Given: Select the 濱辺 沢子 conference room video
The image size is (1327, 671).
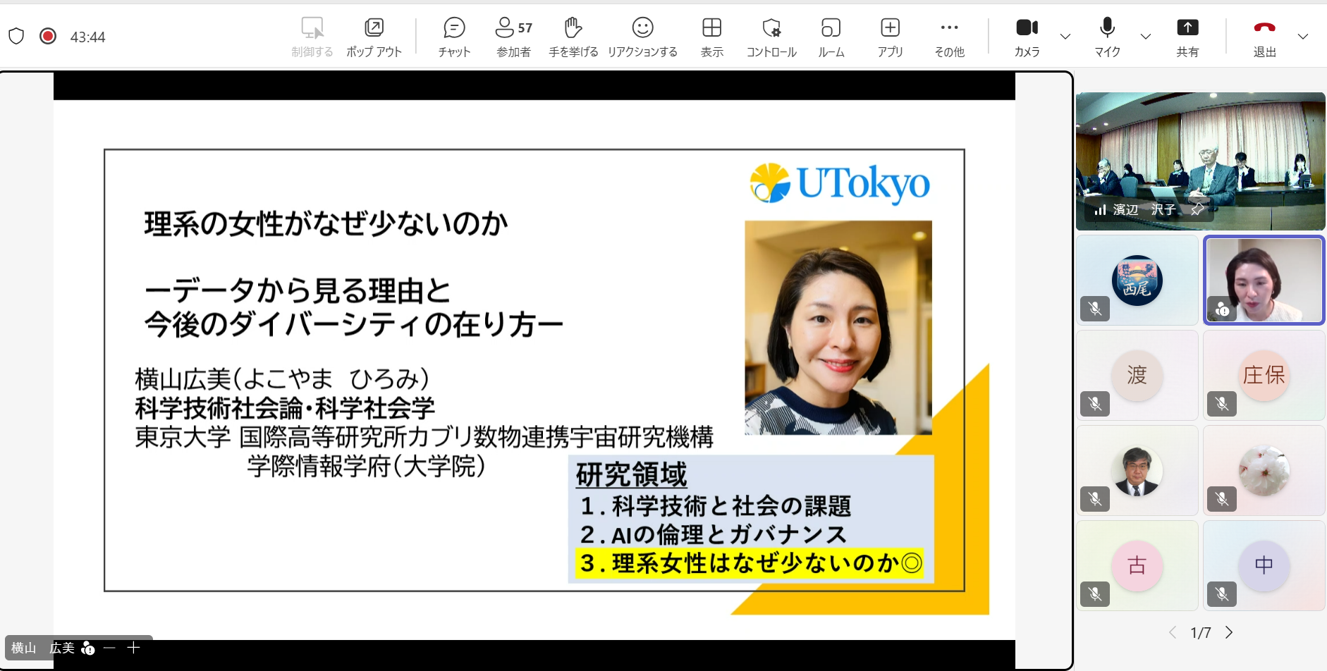Looking at the screenshot, I should tap(1200, 161).
